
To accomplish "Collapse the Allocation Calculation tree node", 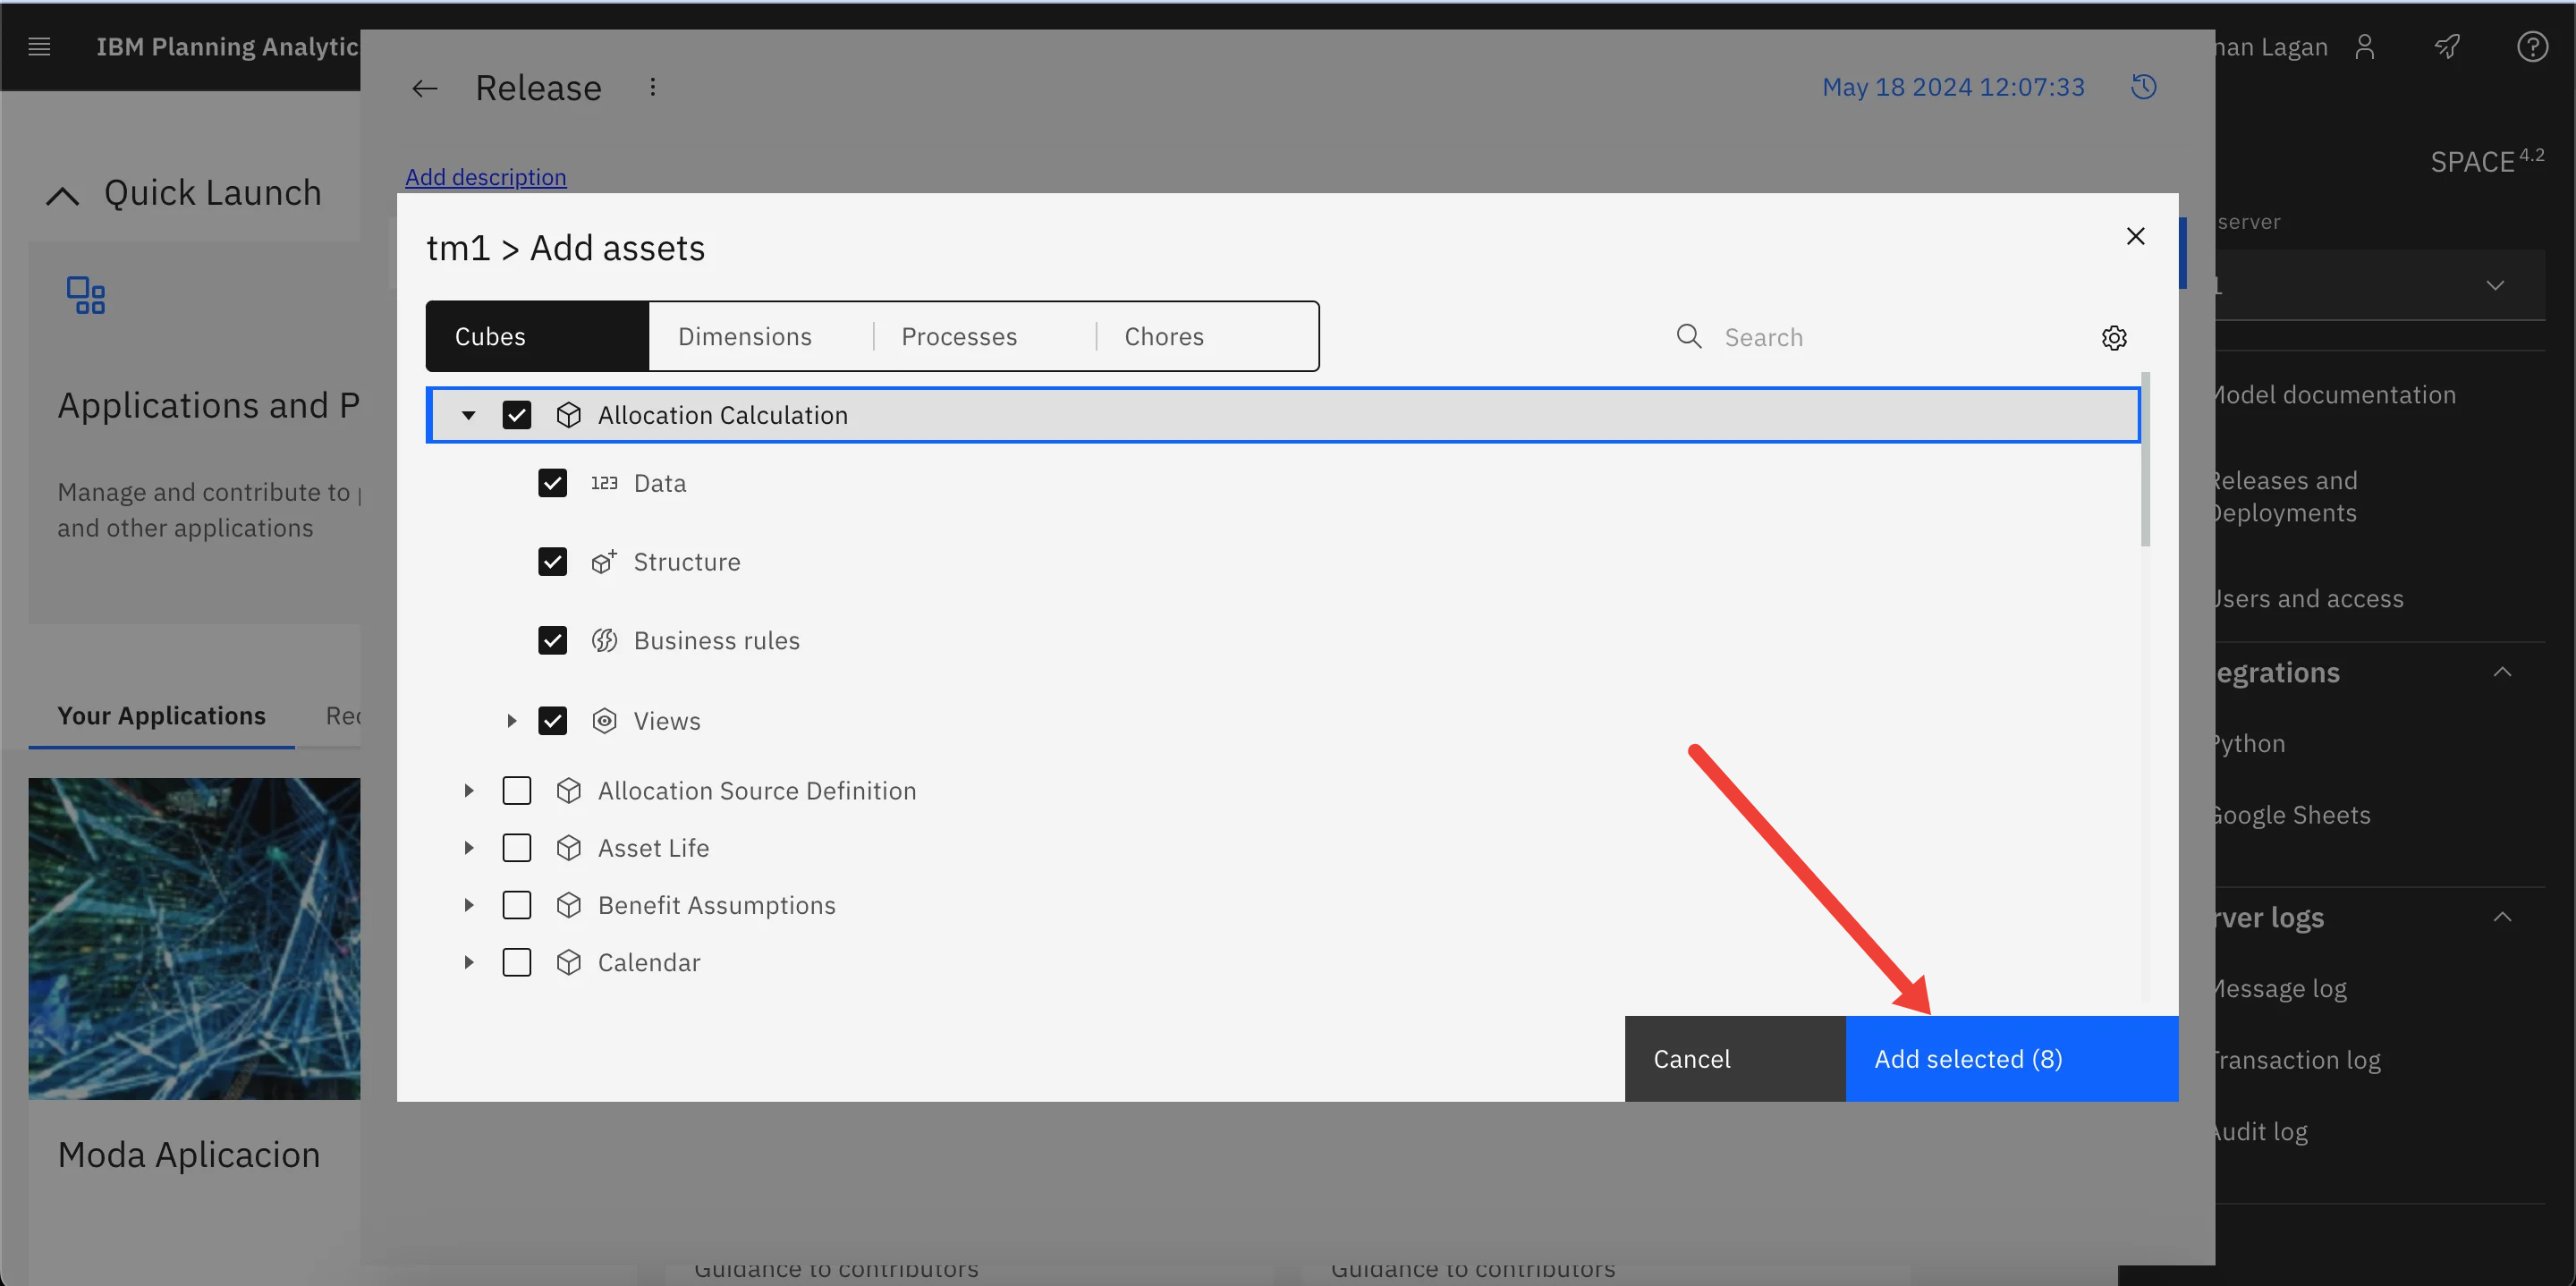I will point(468,415).
